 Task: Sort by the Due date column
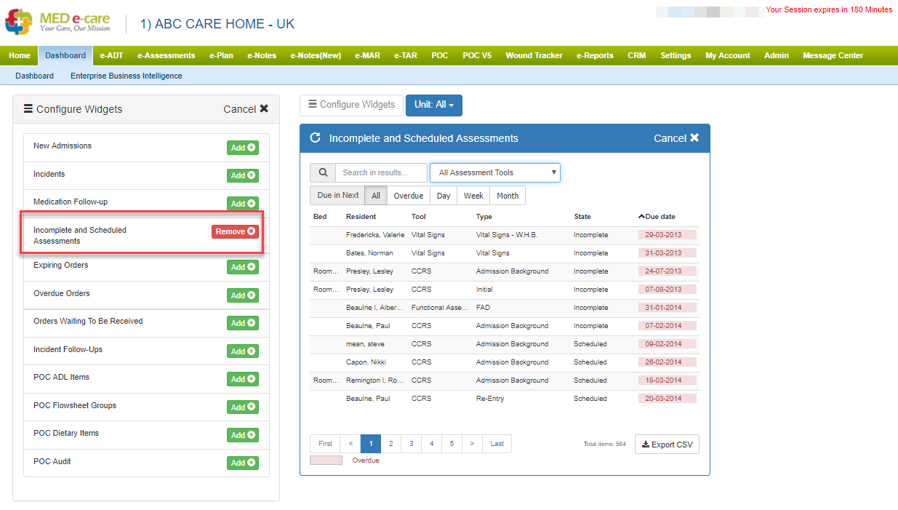click(660, 216)
